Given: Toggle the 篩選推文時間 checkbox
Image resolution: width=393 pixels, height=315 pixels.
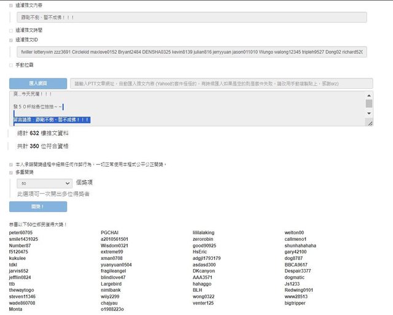Looking at the screenshot, I should [x=11, y=29].
